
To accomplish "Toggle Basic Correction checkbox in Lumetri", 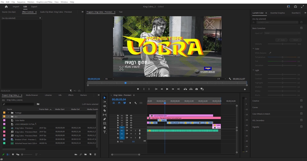I will 301,28.
